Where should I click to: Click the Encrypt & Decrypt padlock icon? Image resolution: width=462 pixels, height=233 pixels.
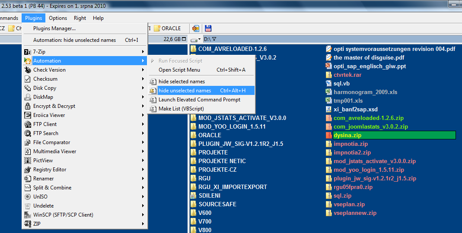pyautogui.click(x=27, y=106)
